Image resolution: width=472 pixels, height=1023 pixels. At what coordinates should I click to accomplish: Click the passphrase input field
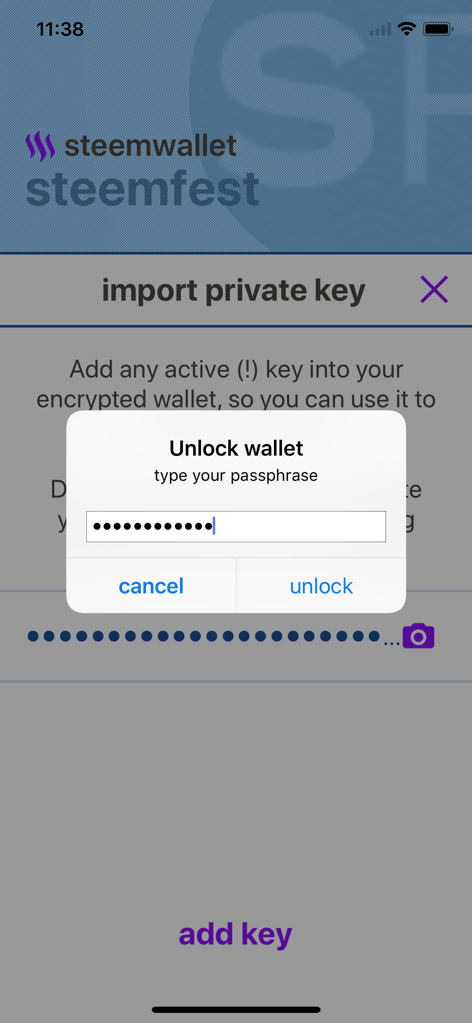click(236, 527)
